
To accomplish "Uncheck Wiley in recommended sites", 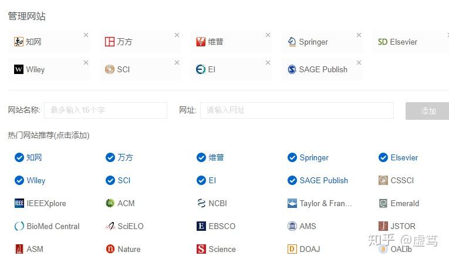I will 19,180.
